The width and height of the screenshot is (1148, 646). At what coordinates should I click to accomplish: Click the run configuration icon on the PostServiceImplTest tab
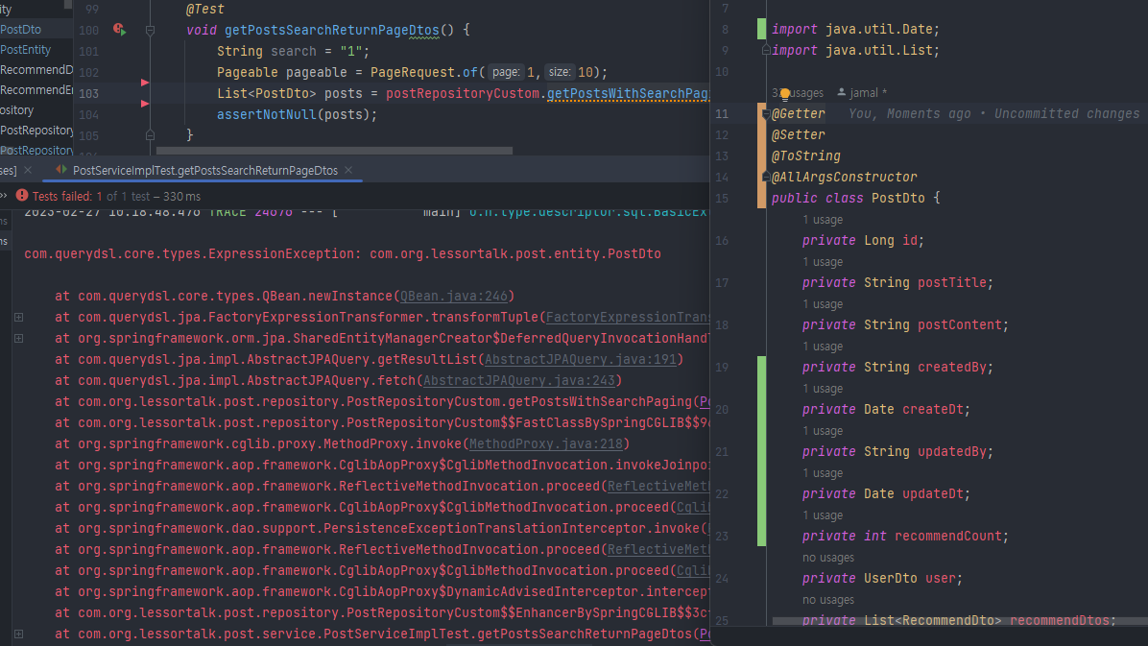pyautogui.click(x=61, y=170)
